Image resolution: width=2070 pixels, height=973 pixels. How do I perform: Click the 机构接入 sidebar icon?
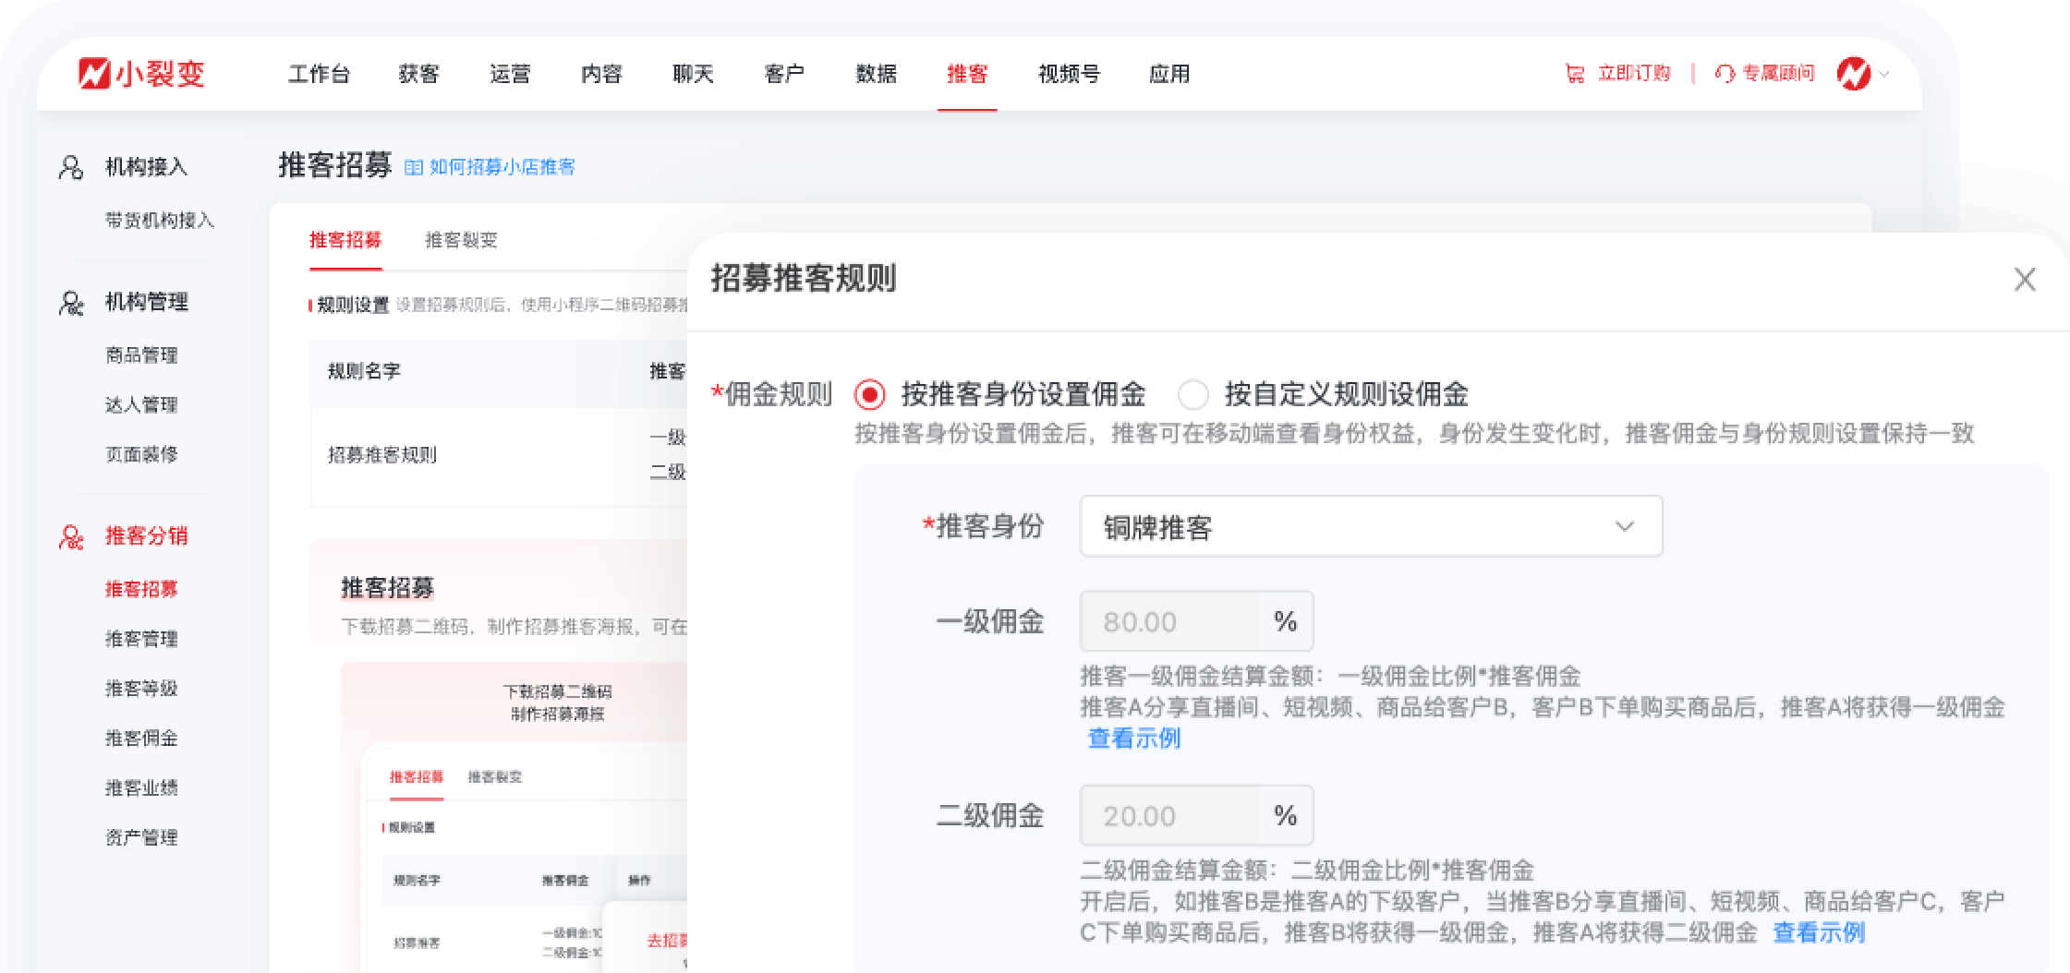pyautogui.click(x=69, y=167)
